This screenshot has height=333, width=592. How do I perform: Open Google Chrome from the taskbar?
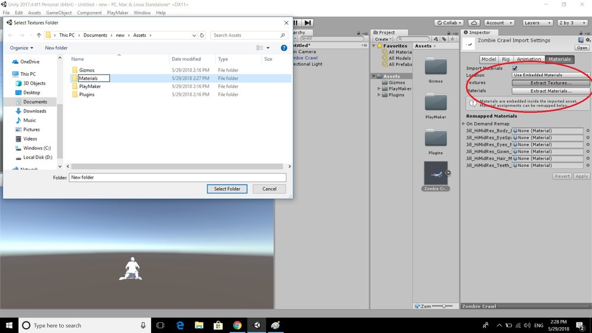click(x=237, y=325)
